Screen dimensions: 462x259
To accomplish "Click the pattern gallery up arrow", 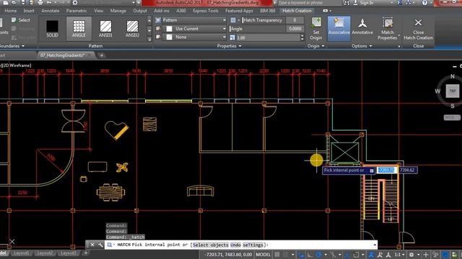I will click(149, 21).
